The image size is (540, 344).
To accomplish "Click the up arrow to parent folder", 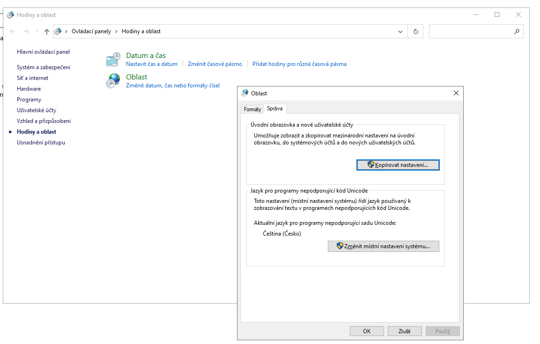I will (46, 31).
